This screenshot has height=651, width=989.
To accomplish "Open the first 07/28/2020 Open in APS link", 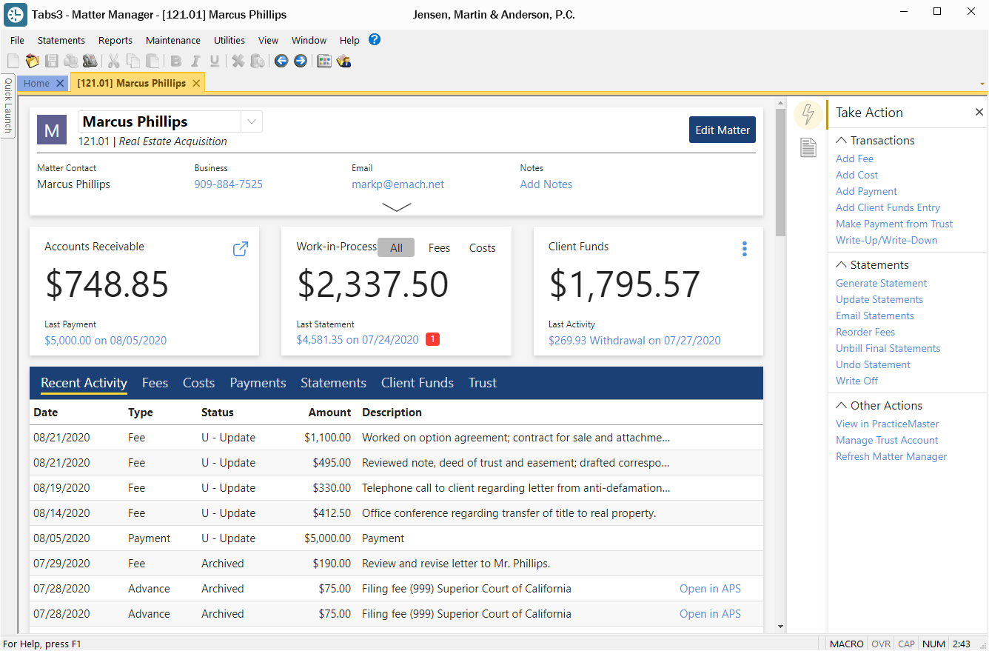I will click(x=710, y=589).
